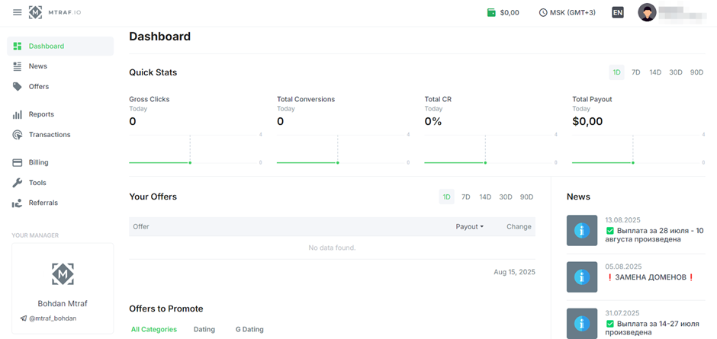717x339 pixels.
Task: Open the @mtraf_bohdan Telegram link
Action: [53, 318]
